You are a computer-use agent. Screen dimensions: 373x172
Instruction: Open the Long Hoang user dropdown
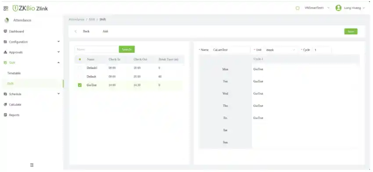coord(354,8)
